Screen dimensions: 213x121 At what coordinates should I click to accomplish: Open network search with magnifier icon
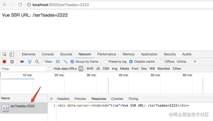pos(37,62)
